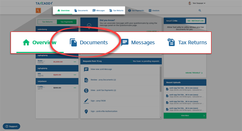Click the $300.00 IRS payment amount
The image size is (242, 131).
(57, 75)
